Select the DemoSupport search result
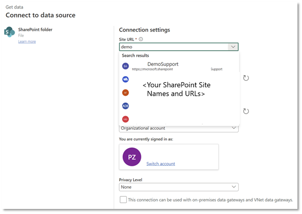 [x=179, y=66]
